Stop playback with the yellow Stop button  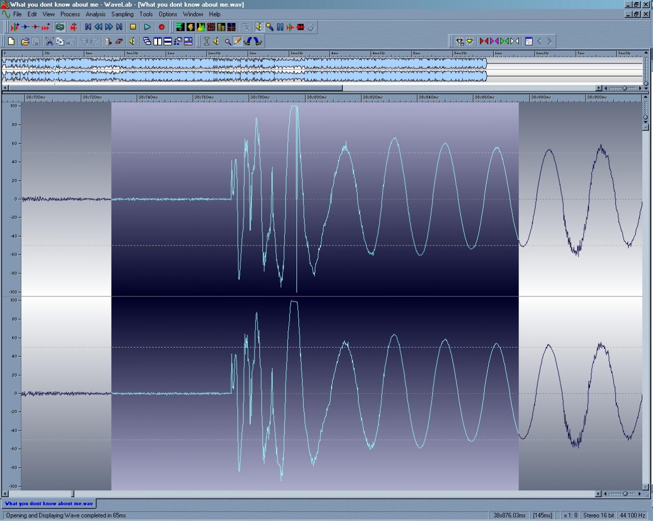tap(133, 27)
